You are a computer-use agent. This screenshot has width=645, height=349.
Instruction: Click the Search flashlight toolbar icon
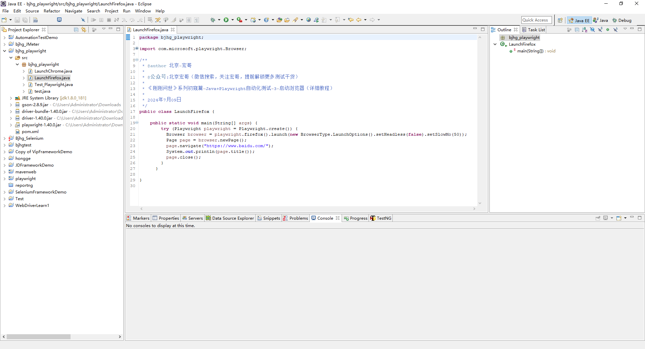coord(295,20)
